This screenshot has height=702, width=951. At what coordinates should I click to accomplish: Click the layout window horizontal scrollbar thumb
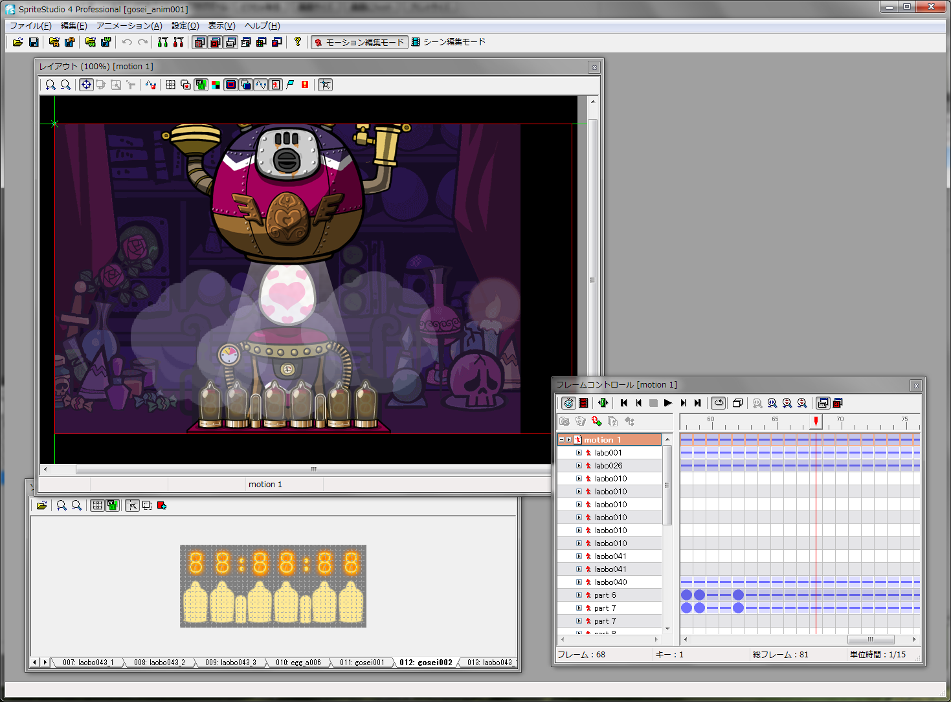click(x=313, y=469)
